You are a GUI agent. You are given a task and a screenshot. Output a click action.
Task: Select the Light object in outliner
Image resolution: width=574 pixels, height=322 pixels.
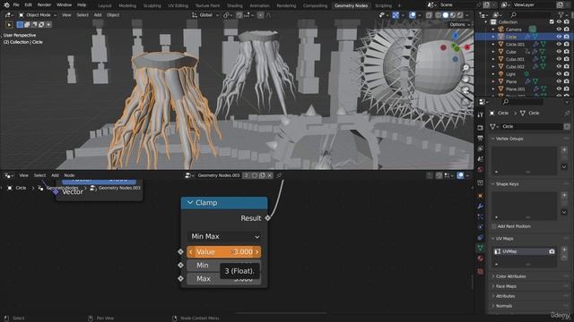pos(510,74)
